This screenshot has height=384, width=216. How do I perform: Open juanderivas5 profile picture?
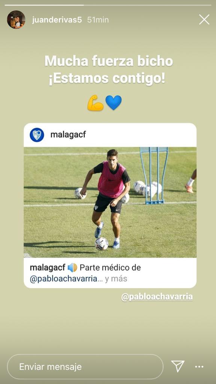(16, 19)
